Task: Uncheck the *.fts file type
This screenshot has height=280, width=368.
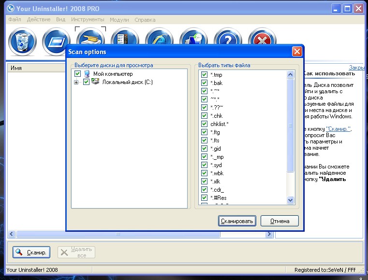Action: click(204, 140)
